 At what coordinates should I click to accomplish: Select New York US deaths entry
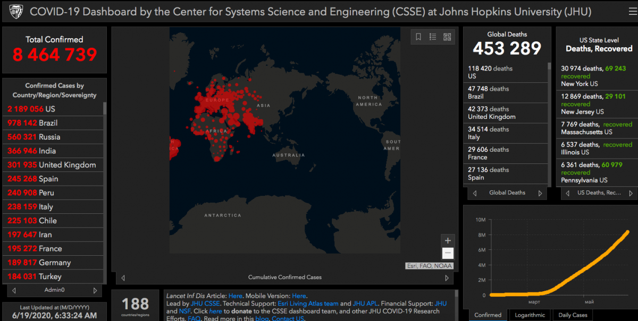tap(597, 76)
